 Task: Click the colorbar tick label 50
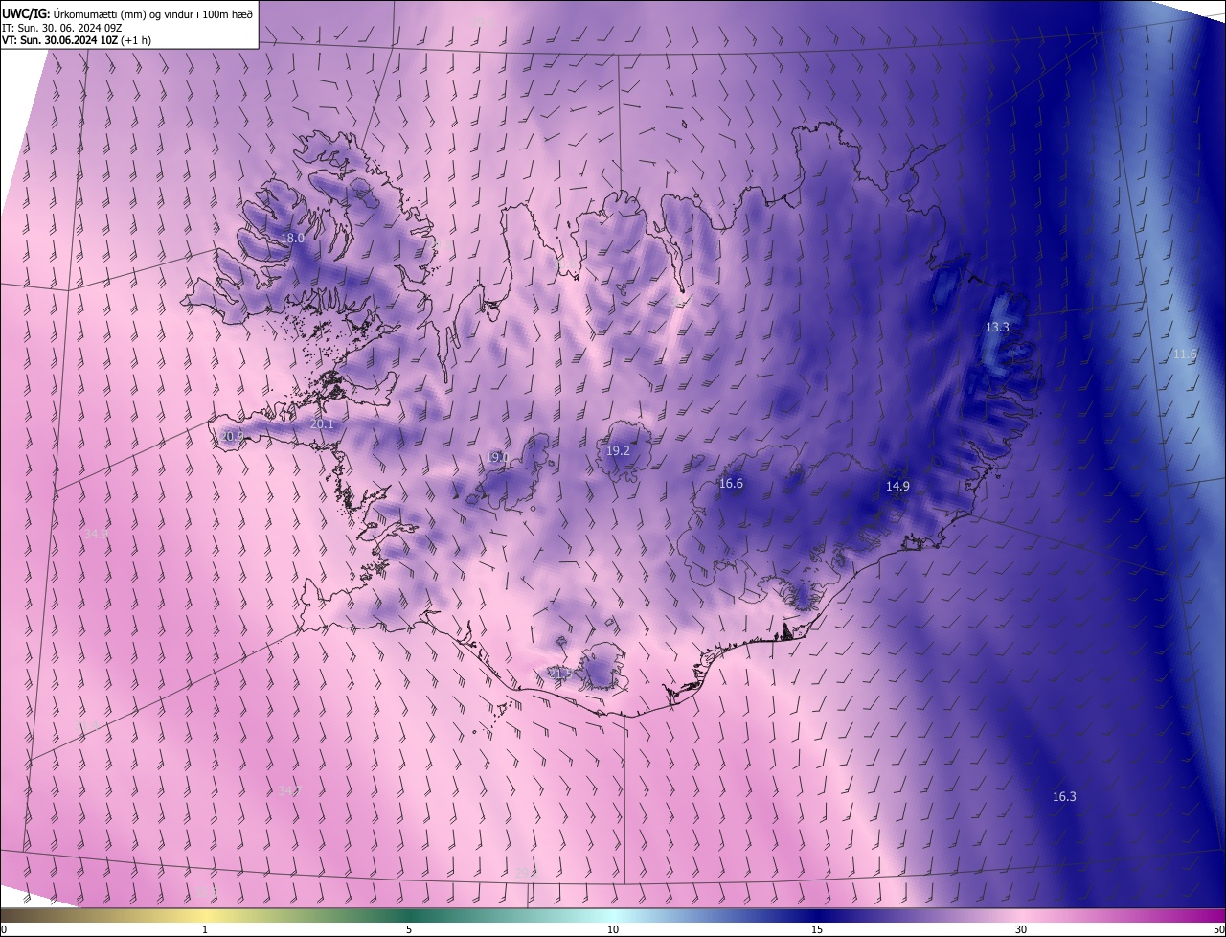1218,929
